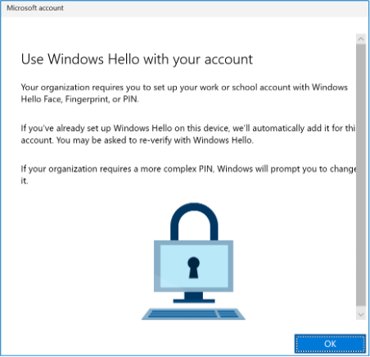Click the OK button
Screen dimensions: 370x357
click(330, 344)
